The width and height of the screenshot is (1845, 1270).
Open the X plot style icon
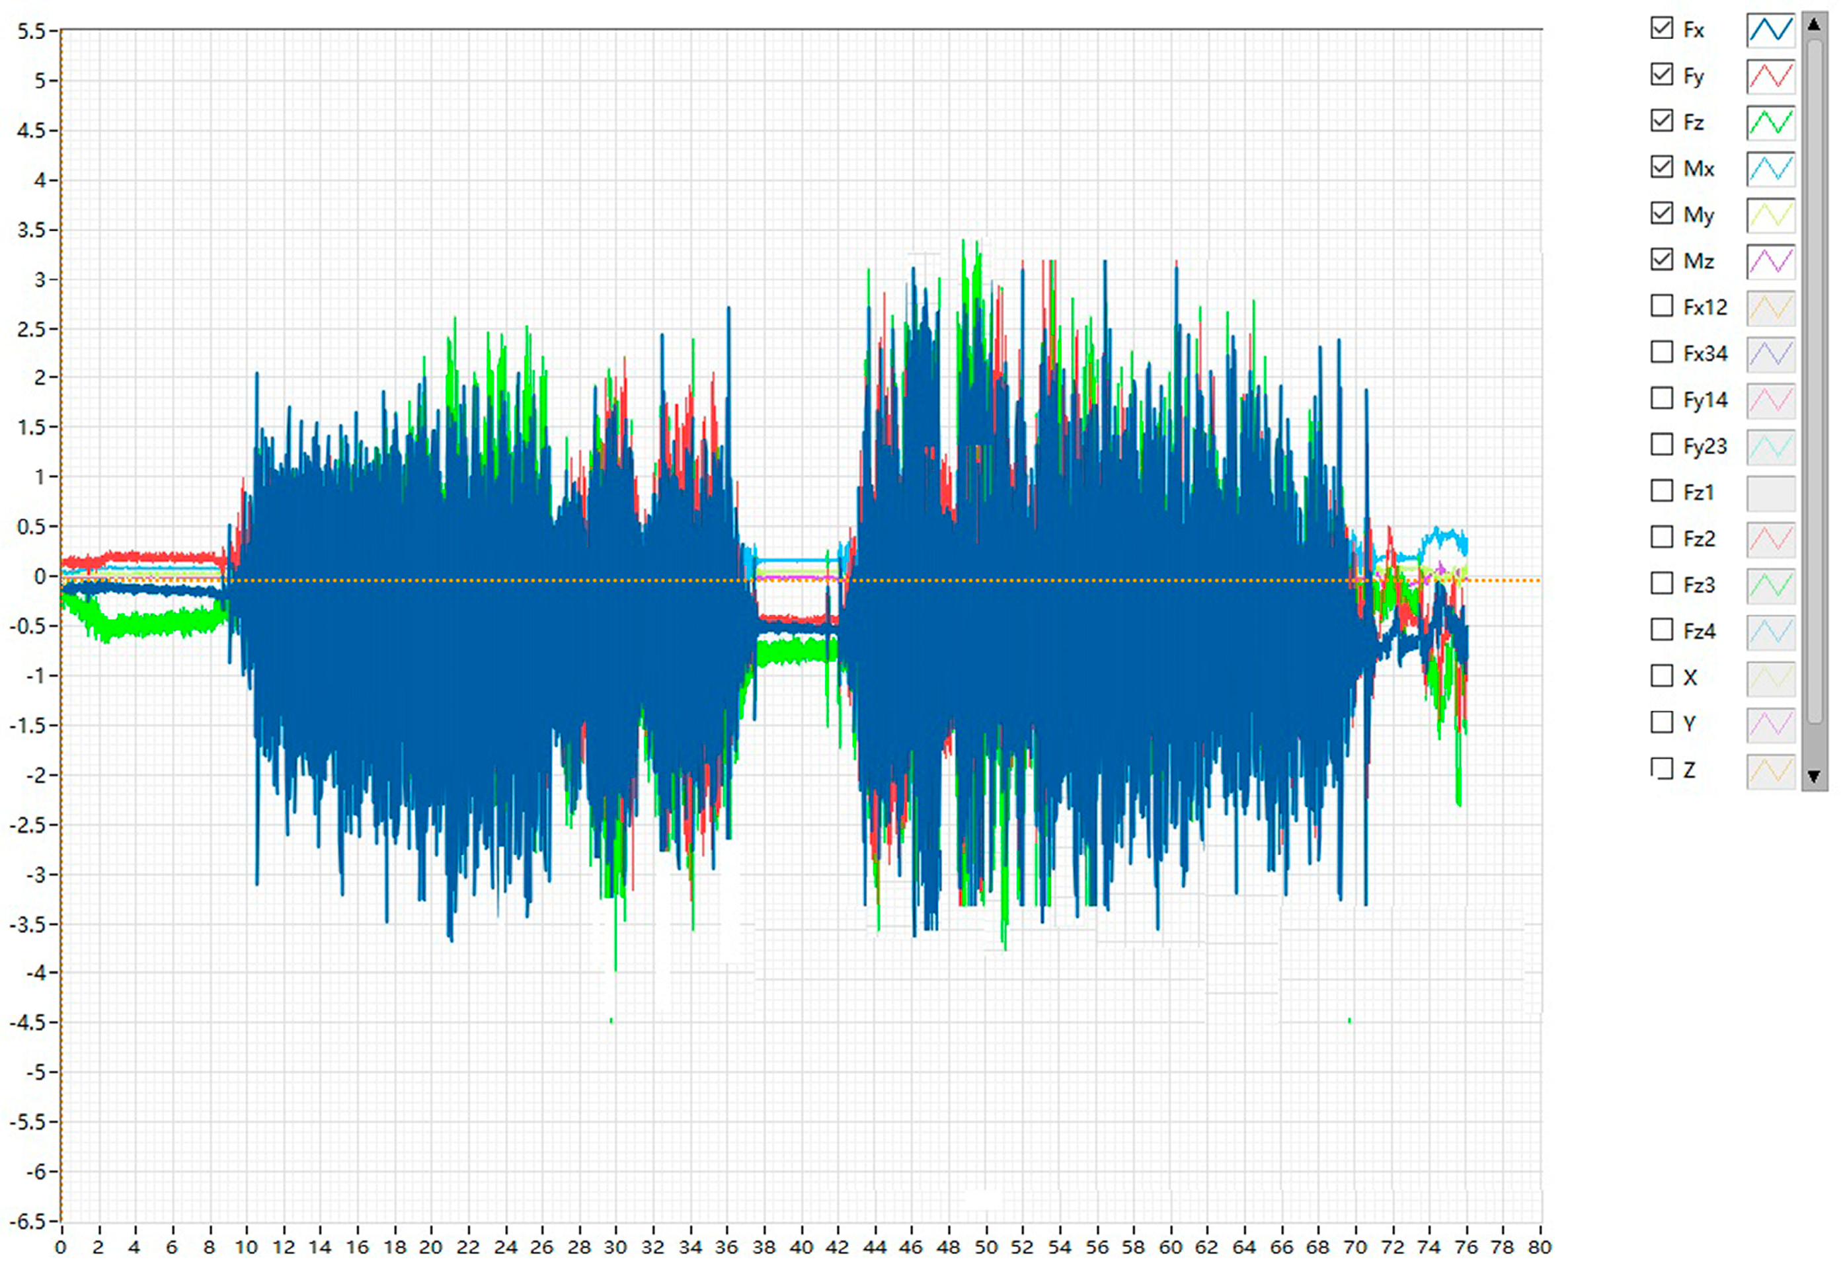[1770, 677]
